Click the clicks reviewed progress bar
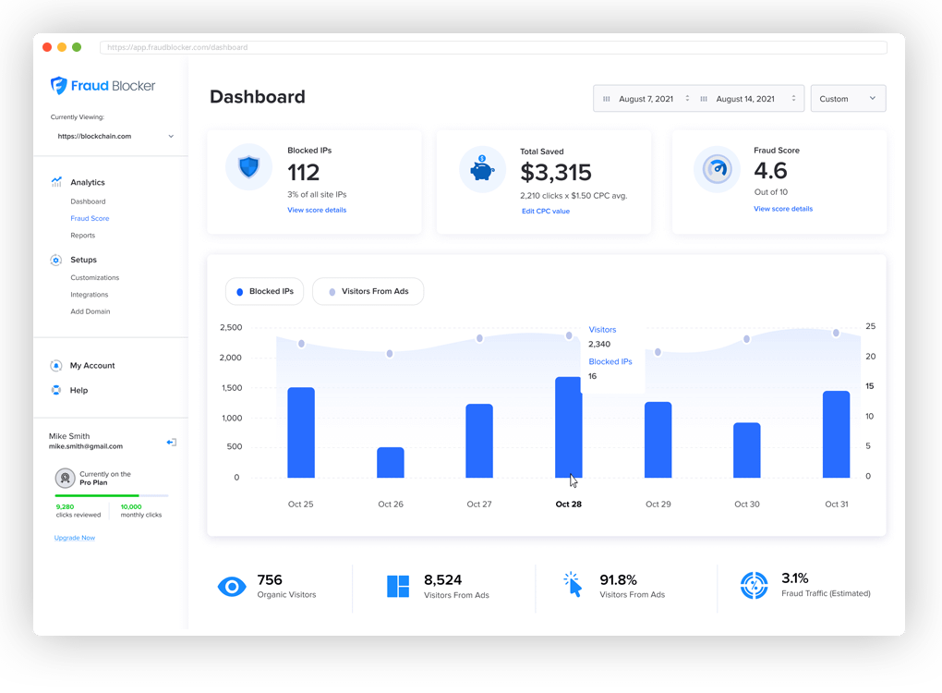 click(111, 494)
